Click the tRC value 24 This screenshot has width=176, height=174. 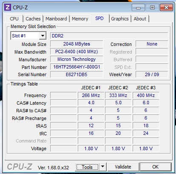[146, 133]
